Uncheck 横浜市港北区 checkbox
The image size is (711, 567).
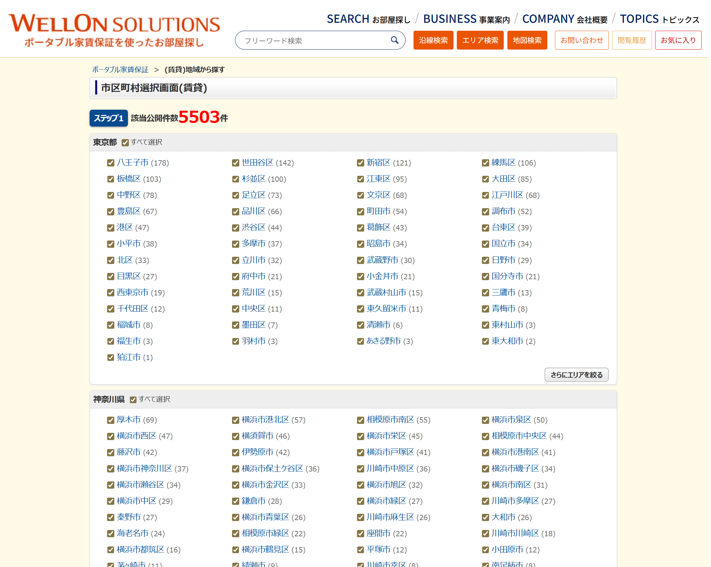point(236,420)
